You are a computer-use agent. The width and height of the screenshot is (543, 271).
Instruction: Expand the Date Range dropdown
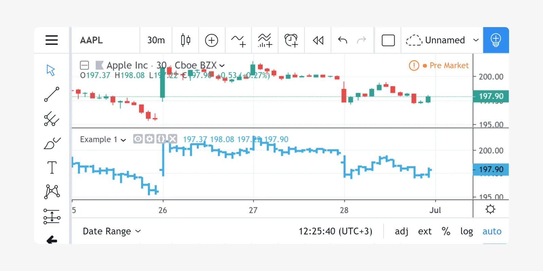coord(112,231)
